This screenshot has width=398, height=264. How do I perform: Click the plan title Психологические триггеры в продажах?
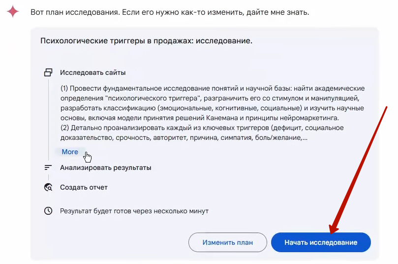tap(147, 41)
